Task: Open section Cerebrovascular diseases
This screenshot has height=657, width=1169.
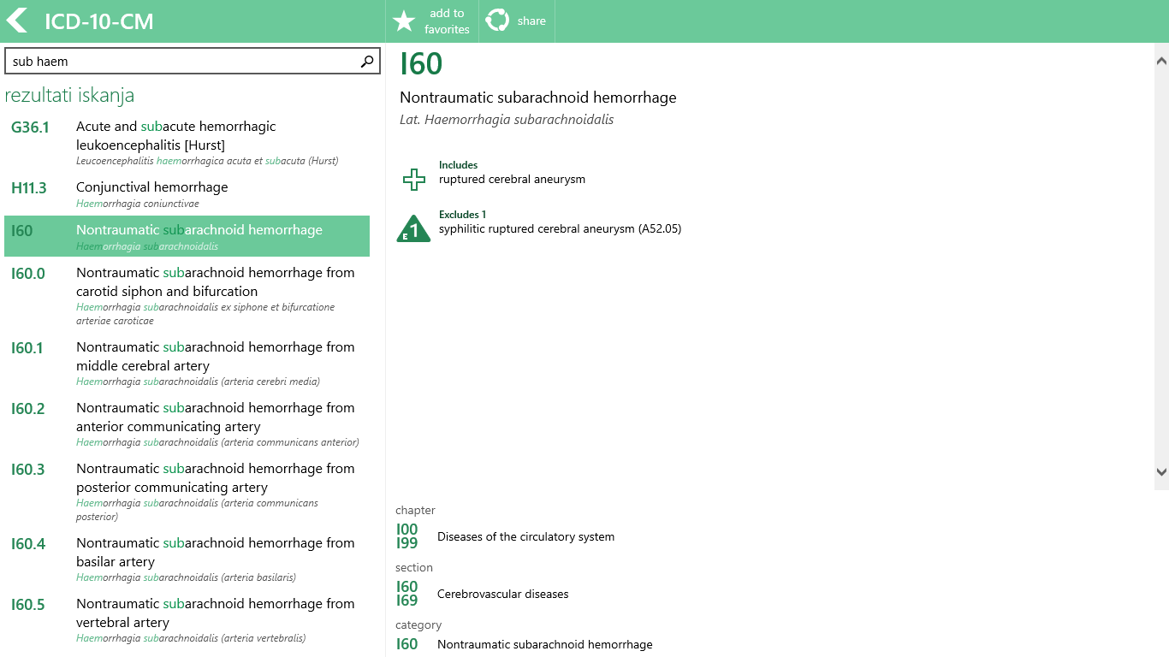Action: [502, 594]
